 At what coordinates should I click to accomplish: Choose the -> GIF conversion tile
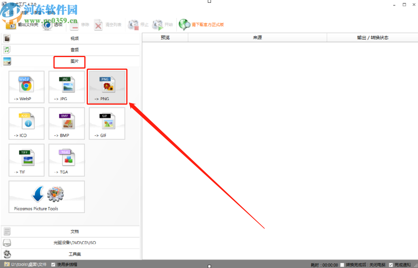tap(107, 123)
